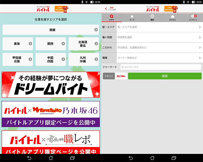This screenshot has height=162, width=203.
Task: Tap the リセット button
Action: click(109, 76)
